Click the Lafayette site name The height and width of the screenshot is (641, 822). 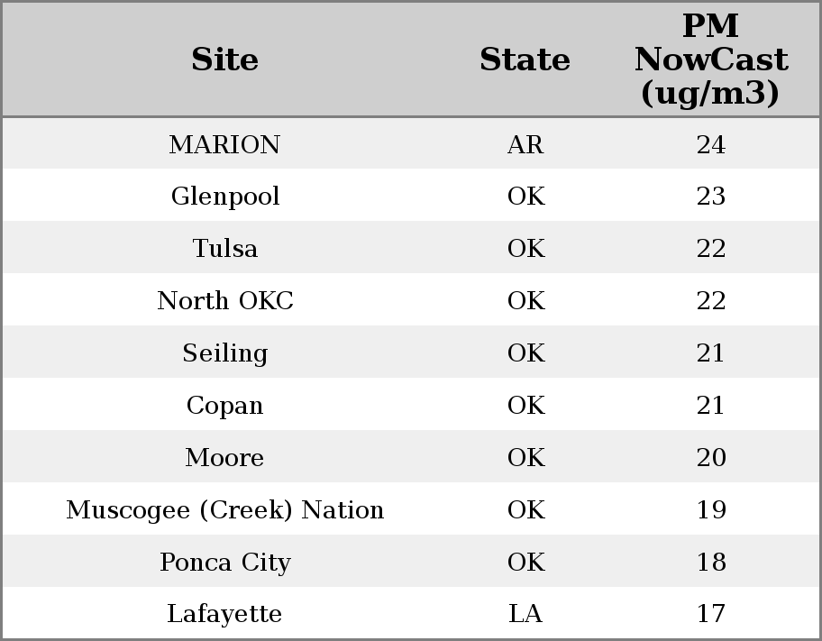coord(224,614)
